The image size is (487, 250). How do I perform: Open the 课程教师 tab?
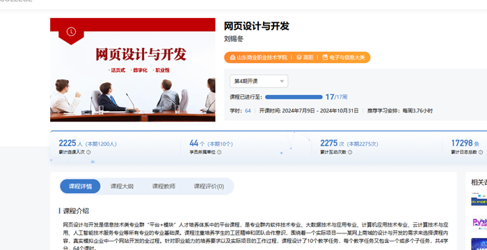tap(163, 186)
